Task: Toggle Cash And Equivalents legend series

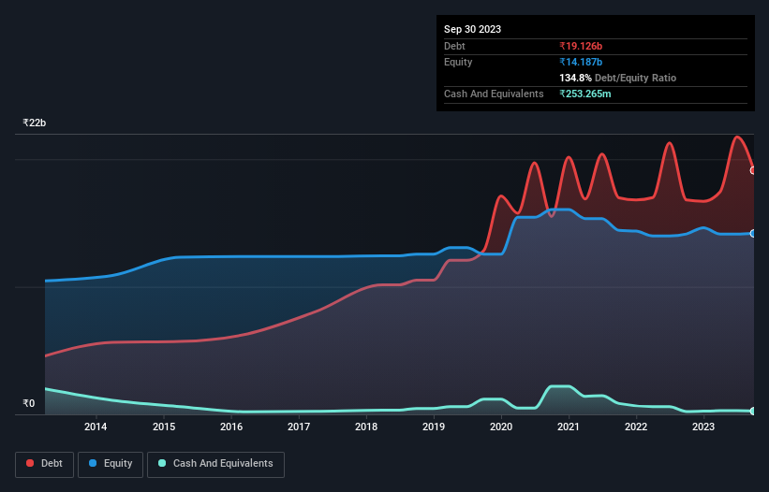Action: click(215, 464)
